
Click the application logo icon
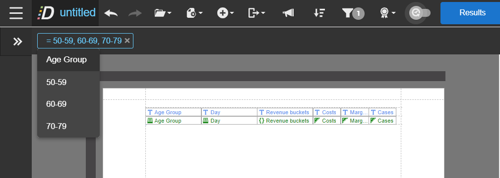(x=46, y=13)
